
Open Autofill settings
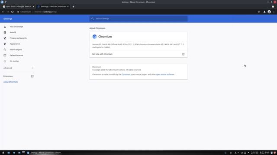[13, 32]
